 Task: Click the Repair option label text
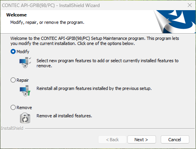coord(23,80)
